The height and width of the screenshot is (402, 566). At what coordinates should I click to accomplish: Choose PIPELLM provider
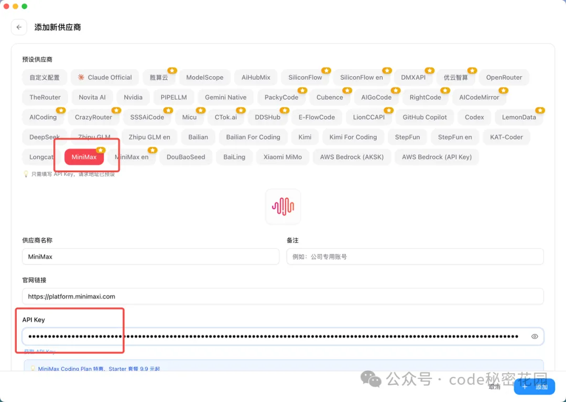[x=173, y=97]
